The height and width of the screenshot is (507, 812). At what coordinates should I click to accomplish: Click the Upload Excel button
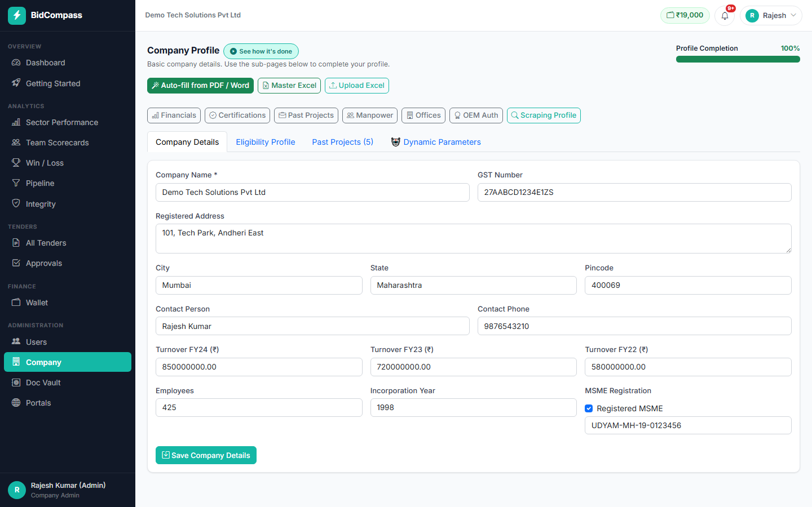(357, 86)
